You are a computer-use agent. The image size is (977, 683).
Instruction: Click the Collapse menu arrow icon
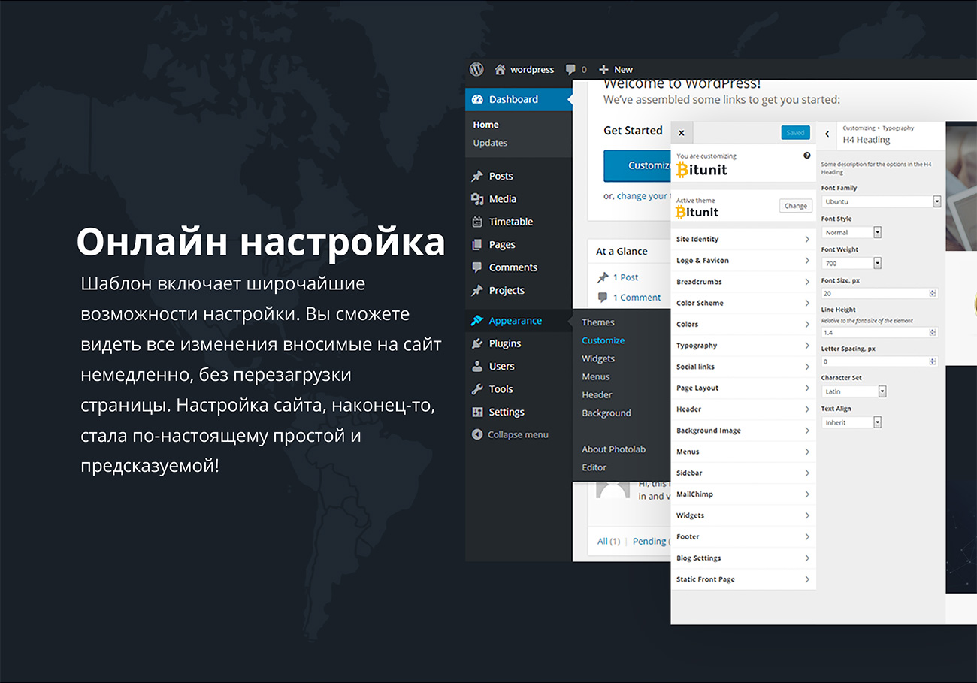click(476, 434)
